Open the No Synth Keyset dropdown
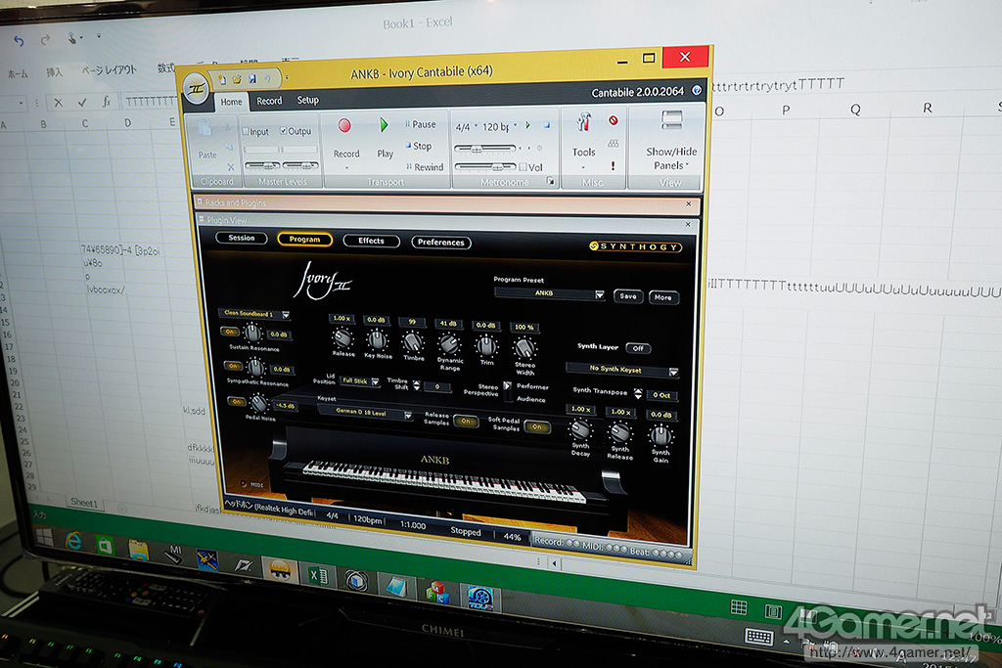The image size is (1002, 668). click(621, 370)
